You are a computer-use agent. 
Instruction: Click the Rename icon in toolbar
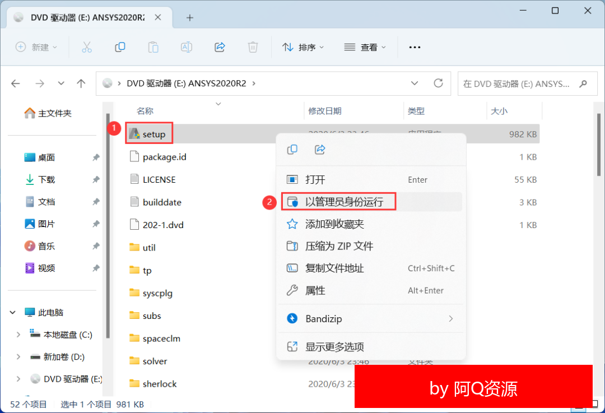(187, 47)
